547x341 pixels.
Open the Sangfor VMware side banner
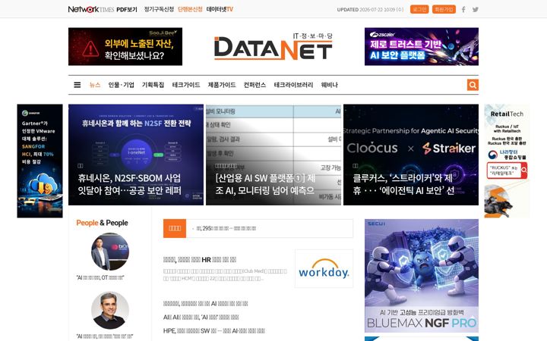coord(40,161)
